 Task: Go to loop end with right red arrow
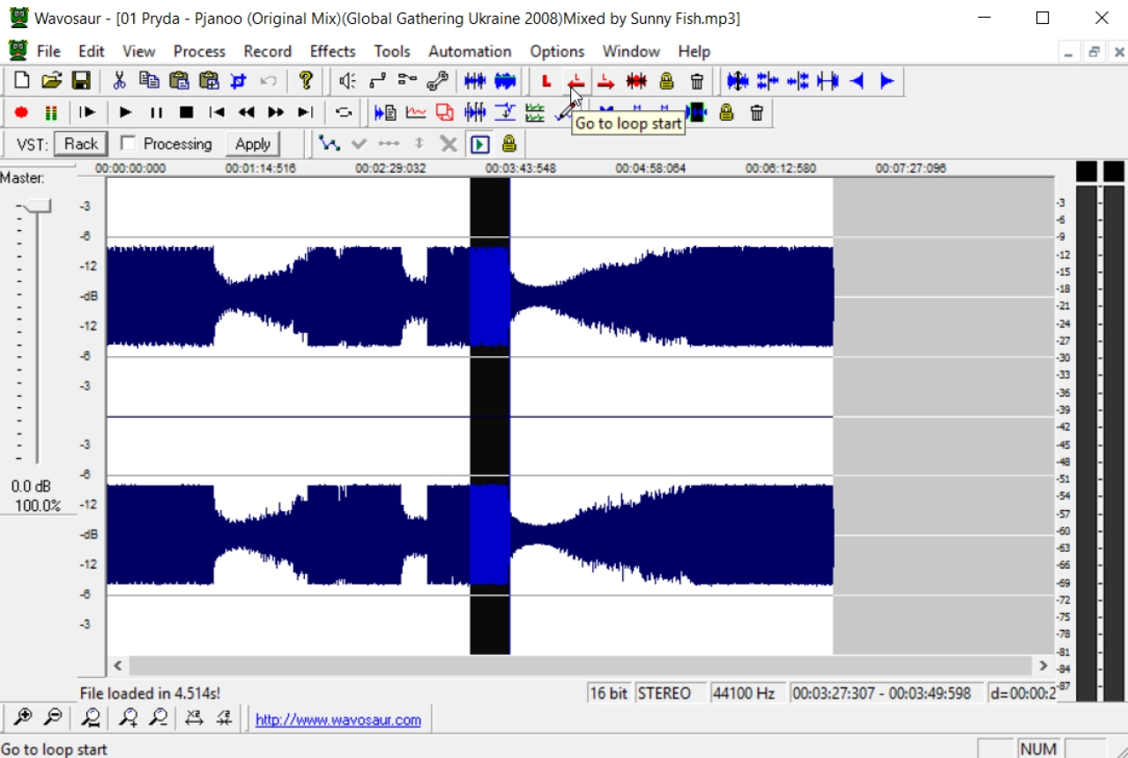pos(606,81)
